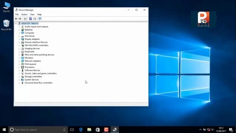Viewport: 236px width, 133px height.
Task: Click the show/hide console tree toolbar icon
Action: click(x=25, y=19)
